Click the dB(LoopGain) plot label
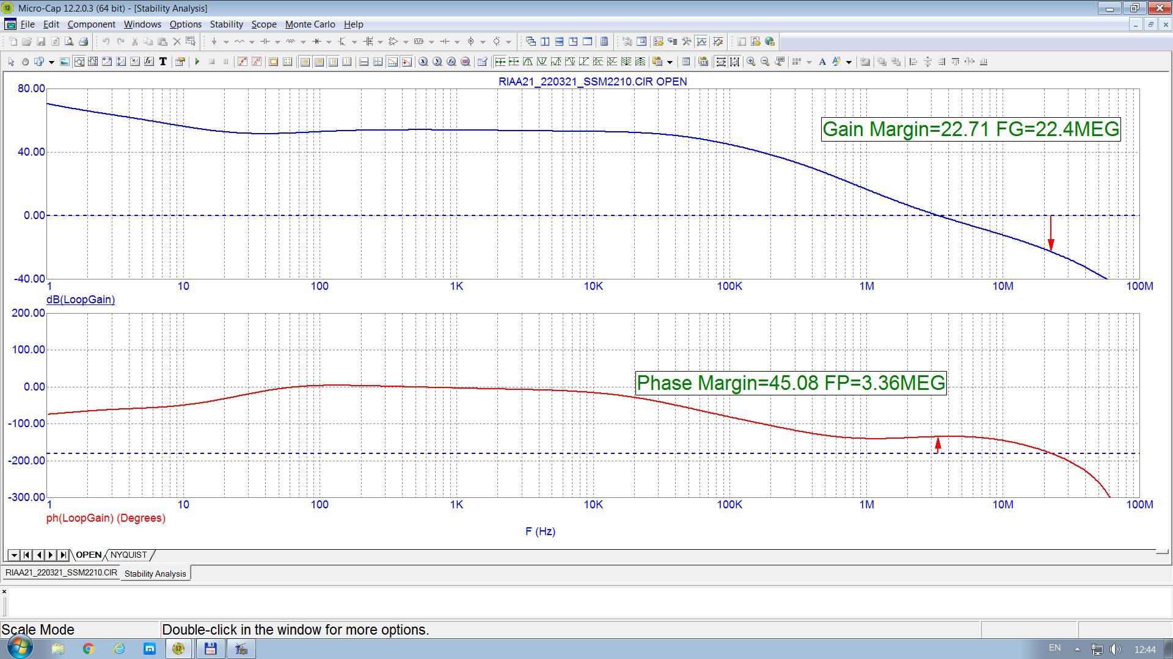1173x659 pixels. coord(81,300)
